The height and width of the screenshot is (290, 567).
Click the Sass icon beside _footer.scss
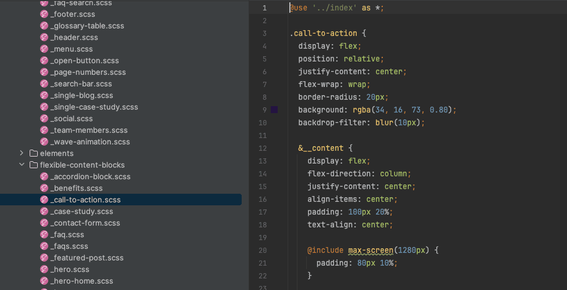pyautogui.click(x=44, y=14)
